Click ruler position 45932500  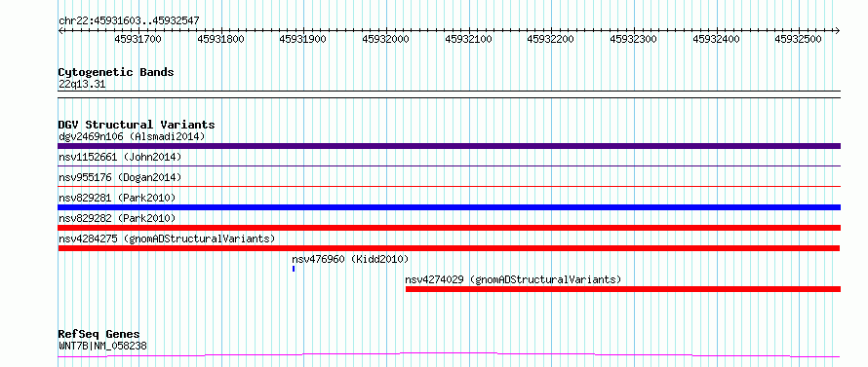[799, 39]
